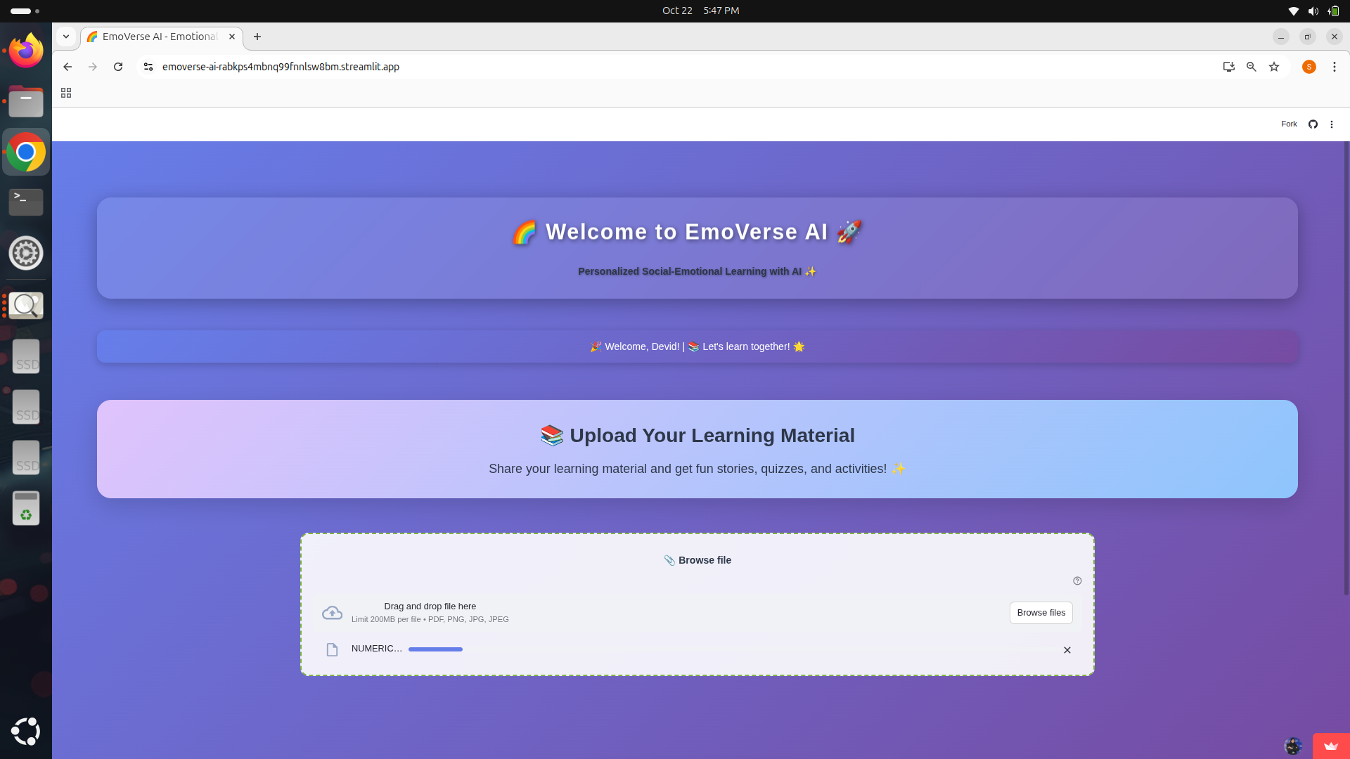Click the help icon in the uploader

click(x=1076, y=581)
